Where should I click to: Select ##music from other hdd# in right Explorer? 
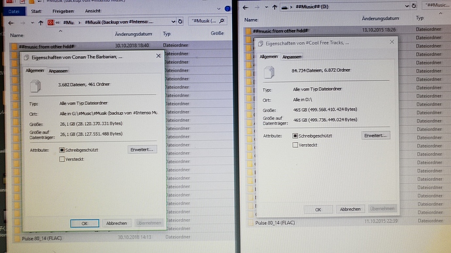(x=280, y=31)
